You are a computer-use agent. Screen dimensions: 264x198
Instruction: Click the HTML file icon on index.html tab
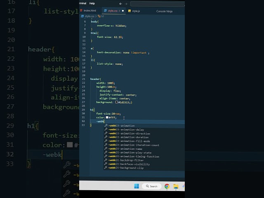pyautogui.click(x=81, y=11)
